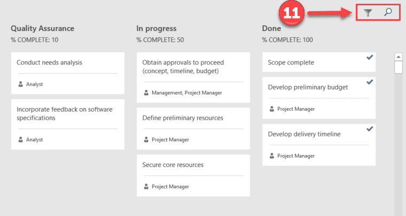This screenshot has height=216, width=406.
Task: Open Obtain approvals to proceed card
Action: [193, 77]
